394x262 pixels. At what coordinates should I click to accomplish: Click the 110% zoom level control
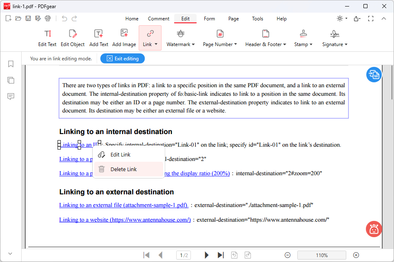(321, 255)
